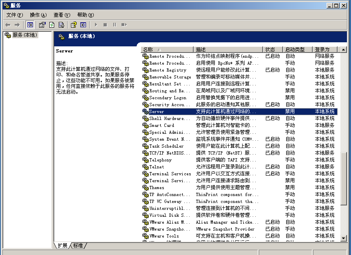Select the Routing and Re... service row
351x255 pixels.
pyautogui.click(x=239, y=91)
